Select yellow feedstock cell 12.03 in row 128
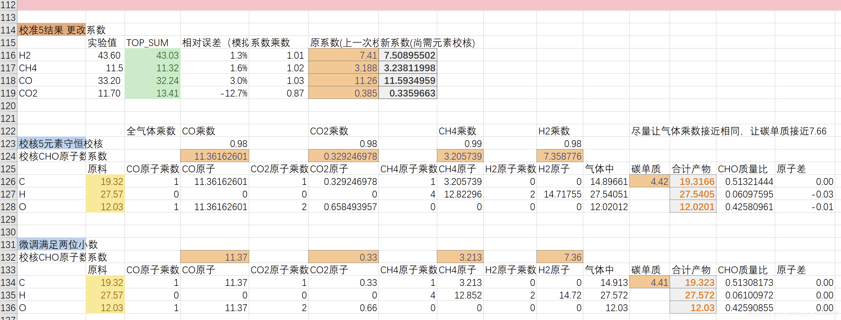The image size is (841, 320). click(x=105, y=207)
